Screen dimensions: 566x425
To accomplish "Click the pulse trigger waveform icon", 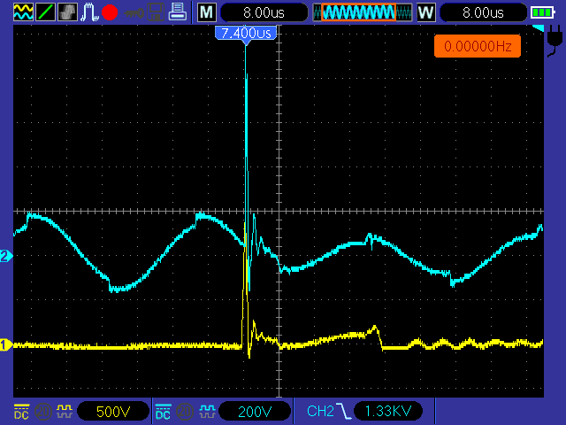I will click(89, 12).
